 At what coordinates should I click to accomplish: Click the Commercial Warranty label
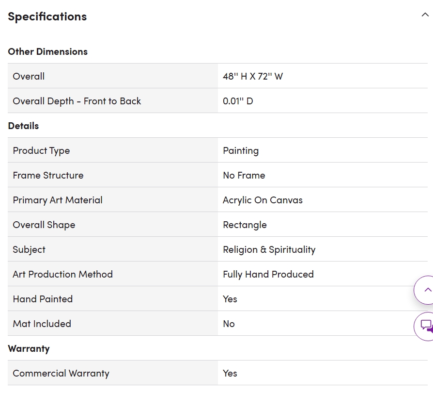tap(61, 373)
